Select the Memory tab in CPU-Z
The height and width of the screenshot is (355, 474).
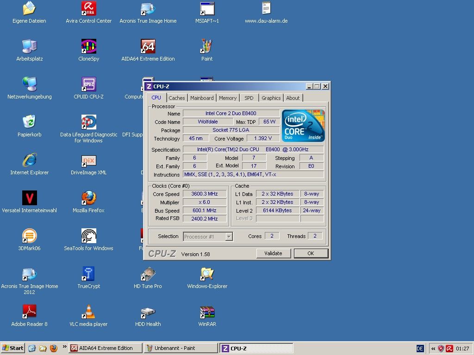[228, 98]
